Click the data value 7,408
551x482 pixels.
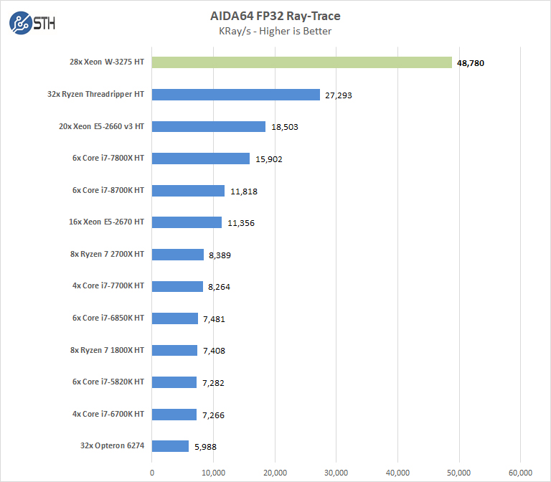point(214,351)
